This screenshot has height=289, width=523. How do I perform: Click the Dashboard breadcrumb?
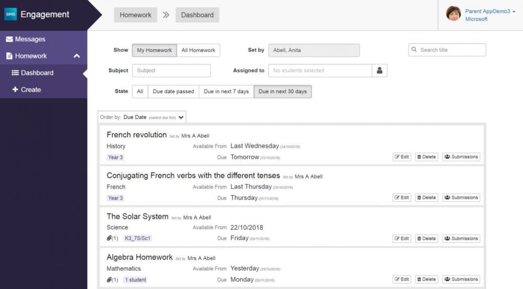coord(197,15)
